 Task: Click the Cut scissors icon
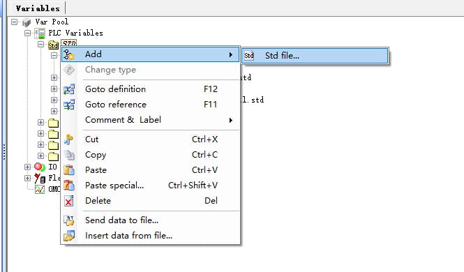pos(68,139)
